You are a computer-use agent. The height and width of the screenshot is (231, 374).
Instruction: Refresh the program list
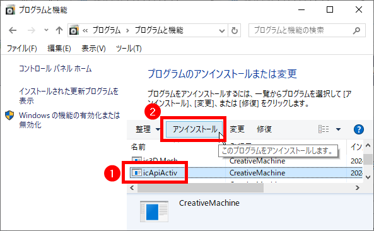pyautogui.click(x=235, y=30)
